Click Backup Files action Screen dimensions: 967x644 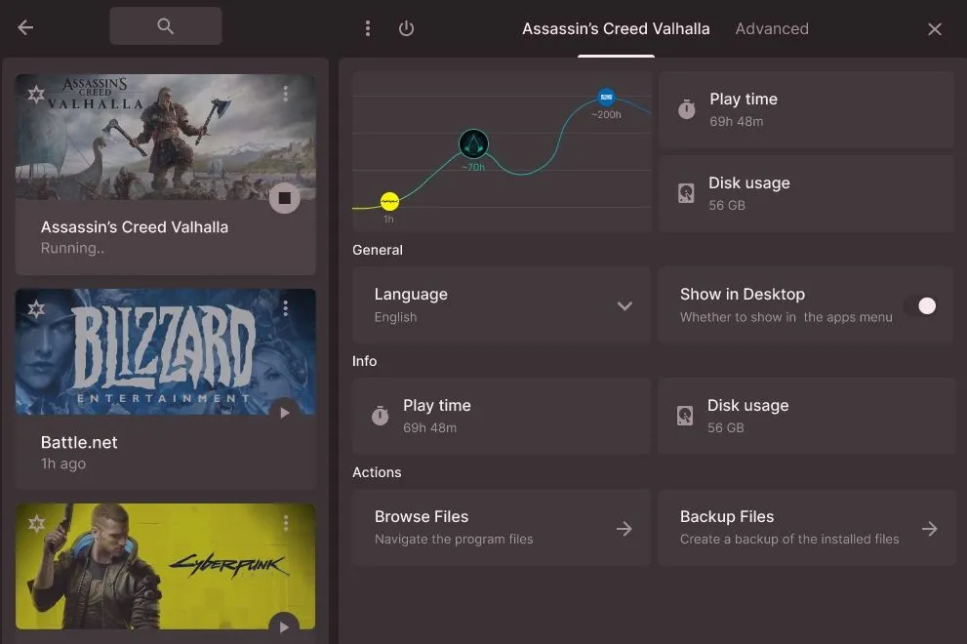coord(806,528)
